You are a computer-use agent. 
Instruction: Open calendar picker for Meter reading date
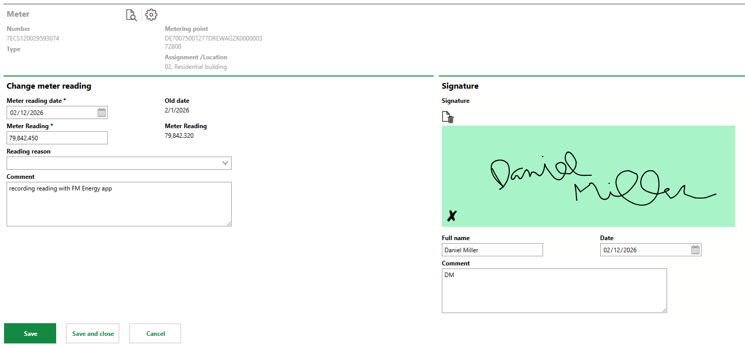pos(102,112)
